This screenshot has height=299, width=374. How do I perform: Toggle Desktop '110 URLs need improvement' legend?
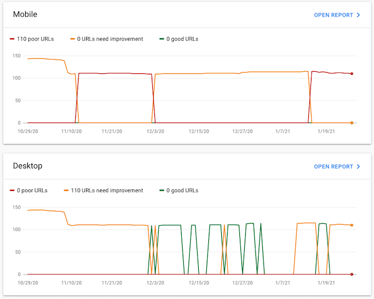pos(104,190)
